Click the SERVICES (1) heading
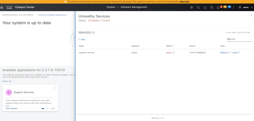Viewport: 254px width, 121px height. coord(87,33)
